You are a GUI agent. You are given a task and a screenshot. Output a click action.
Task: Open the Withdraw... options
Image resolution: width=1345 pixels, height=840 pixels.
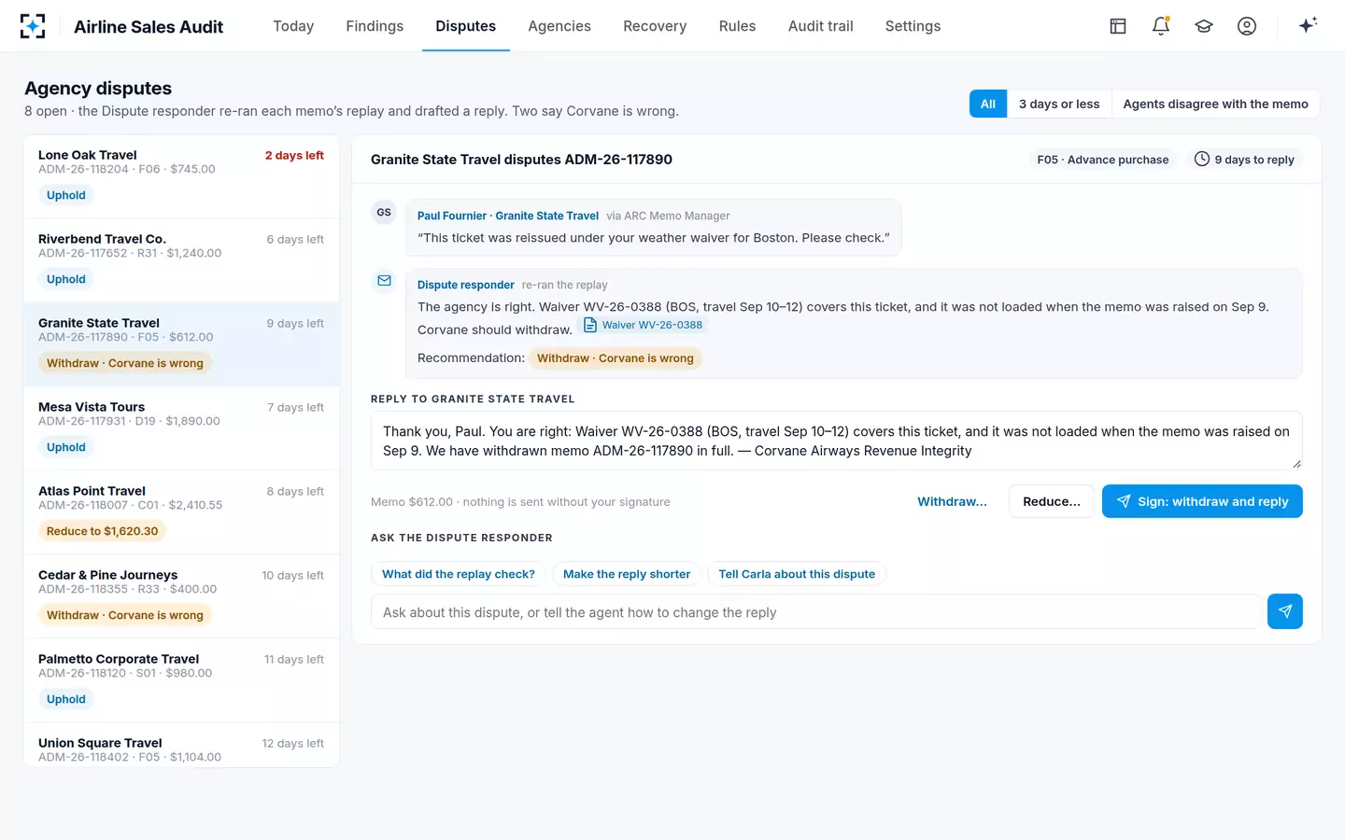pyautogui.click(x=952, y=501)
